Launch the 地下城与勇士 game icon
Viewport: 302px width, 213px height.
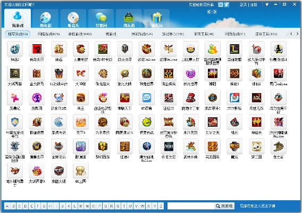pyautogui.click(x=15, y=171)
